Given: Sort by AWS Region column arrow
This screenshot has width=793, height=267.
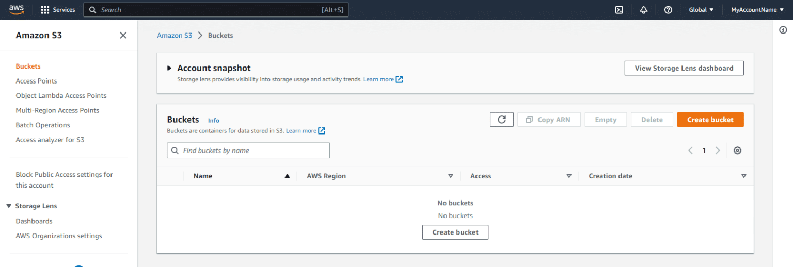Looking at the screenshot, I should click(x=450, y=176).
